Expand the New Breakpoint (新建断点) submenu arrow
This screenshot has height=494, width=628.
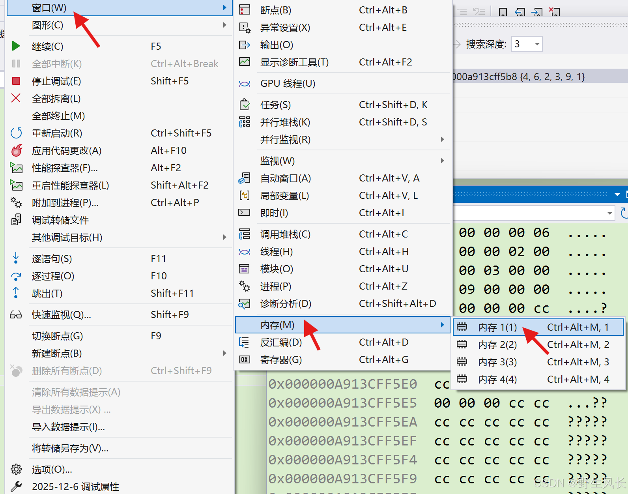pyautogui.click(x=224, y=353)
